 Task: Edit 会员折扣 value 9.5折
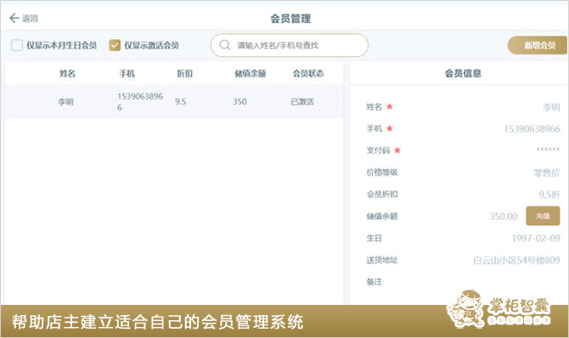(549, 194)
